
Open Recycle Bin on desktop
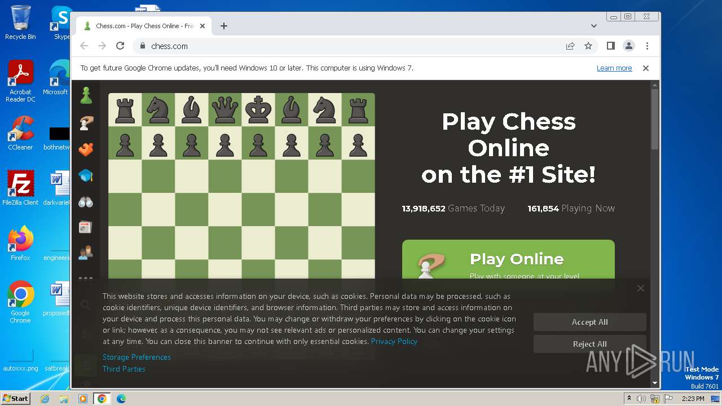coord(20,23)
